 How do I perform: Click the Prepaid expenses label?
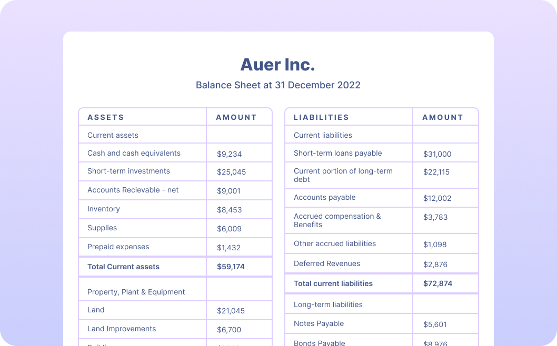[118, 247]
